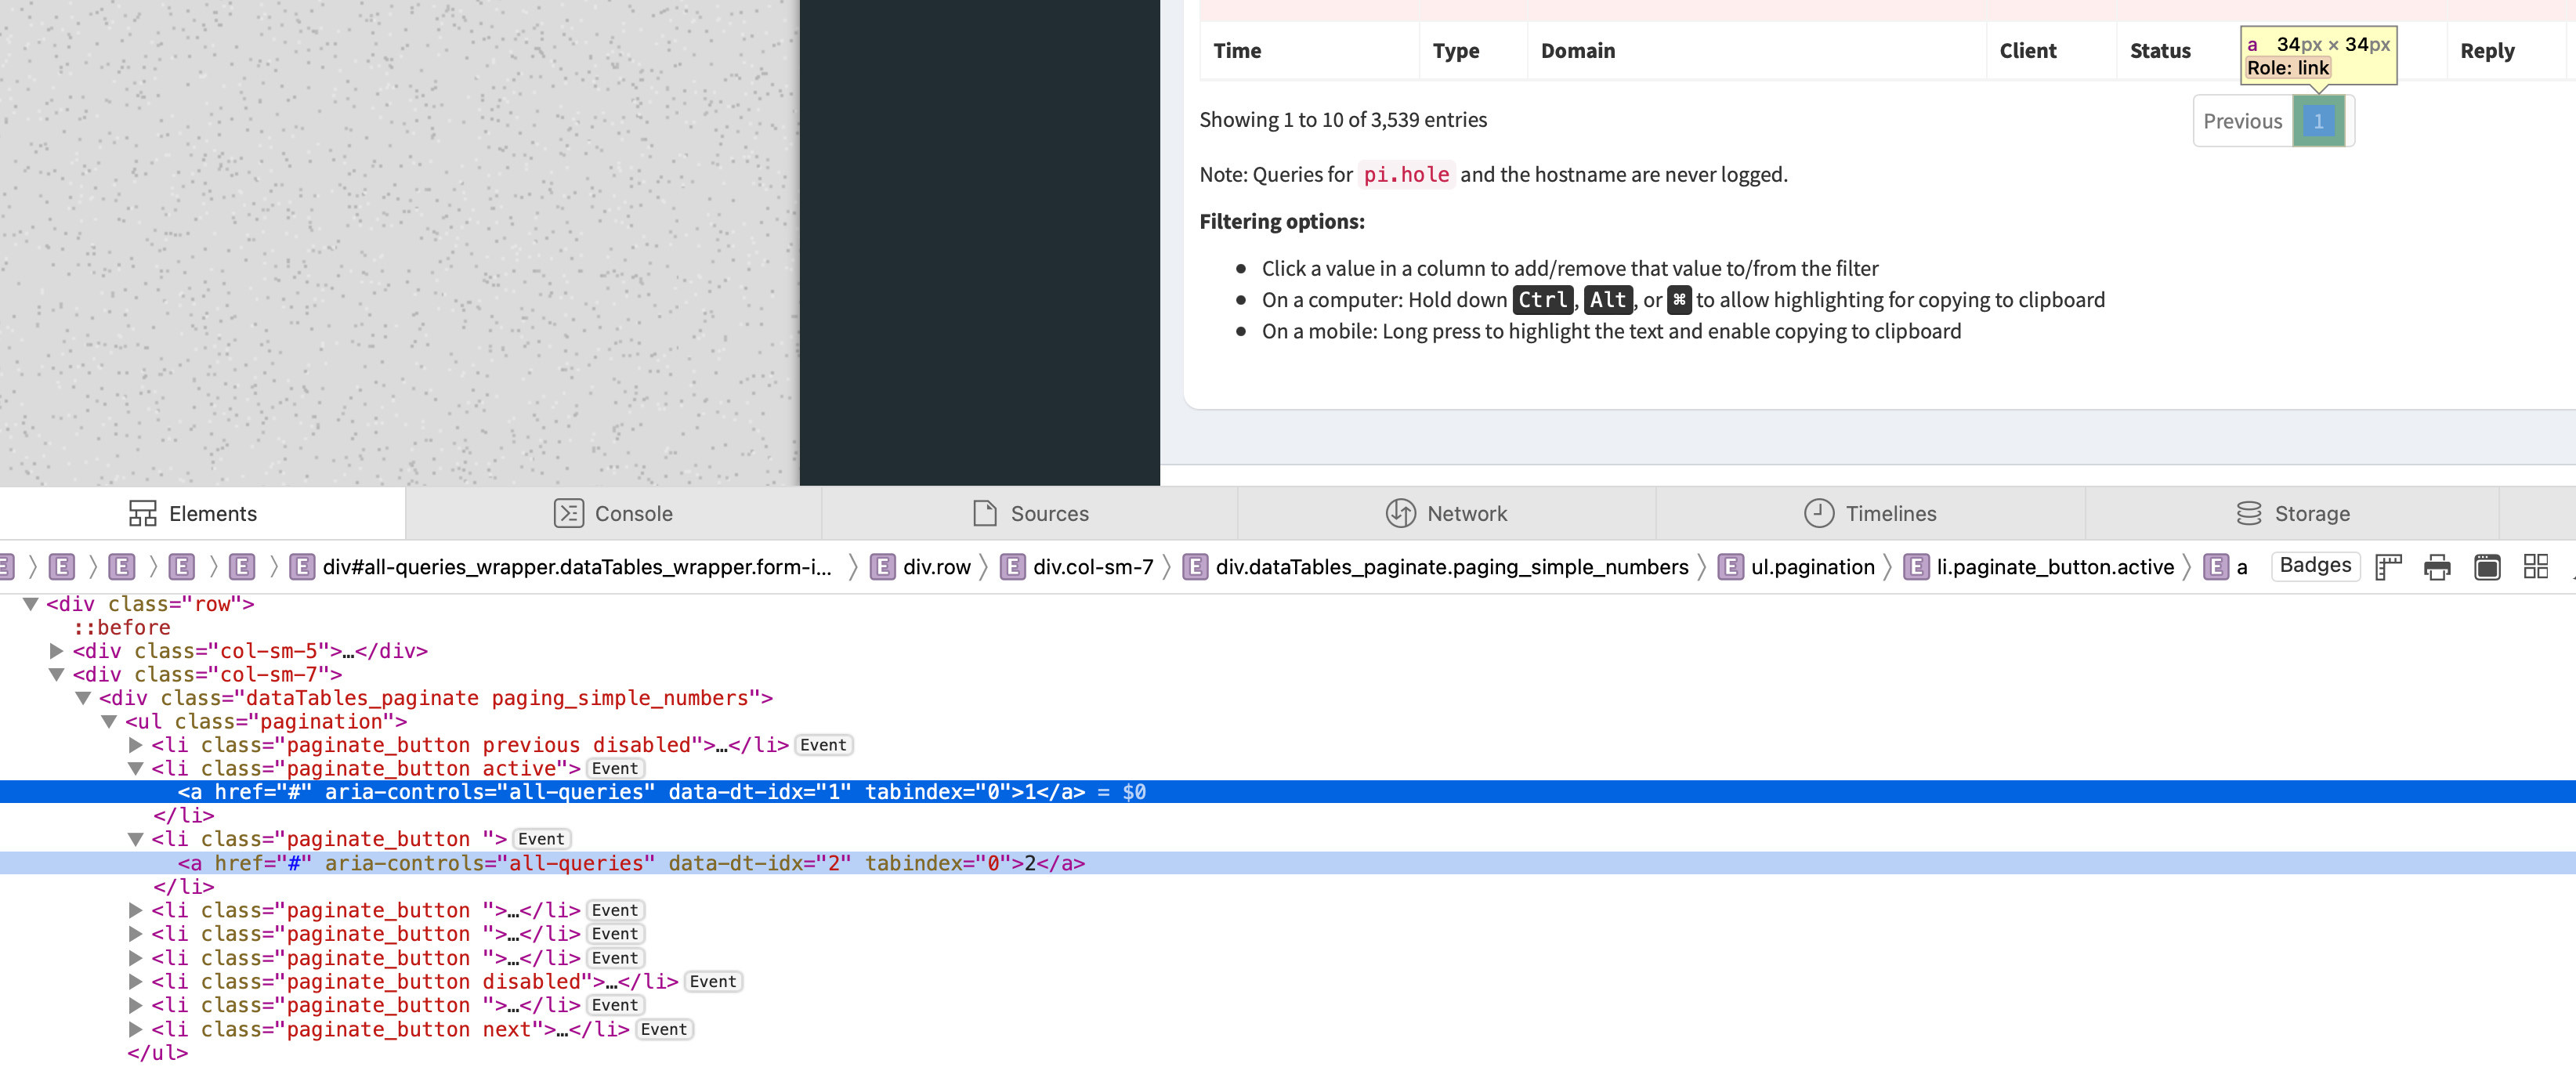Click the Ctrl key label in the instructions

1543,300
